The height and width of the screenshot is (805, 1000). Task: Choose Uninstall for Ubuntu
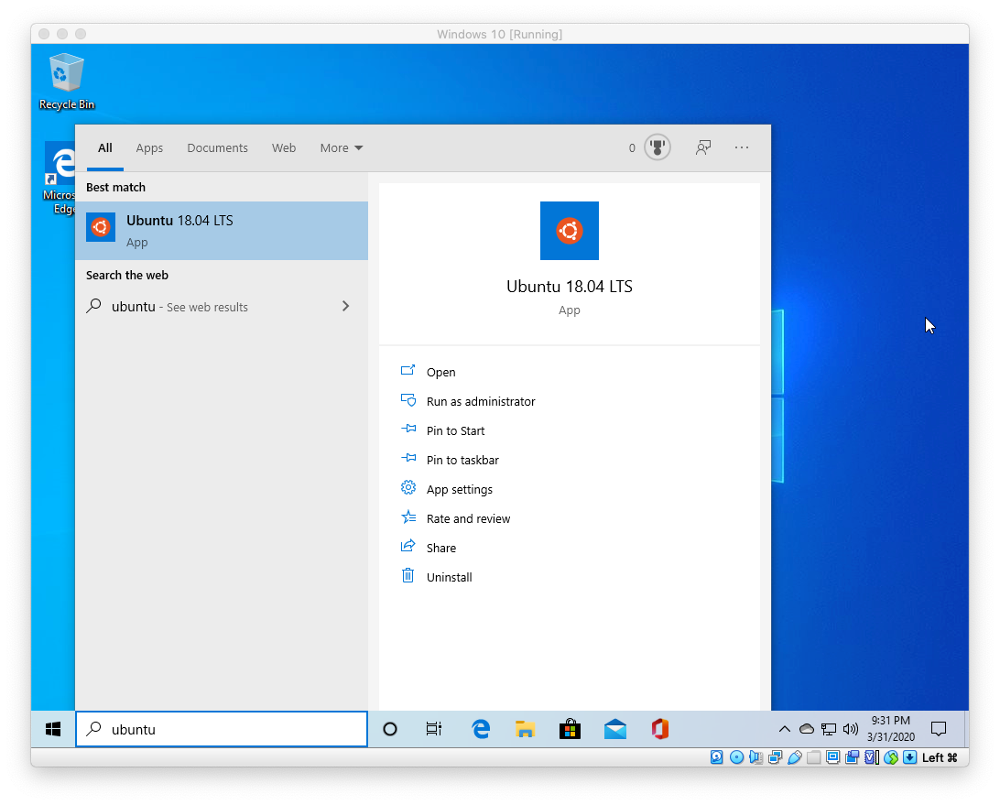click(449, 577)
